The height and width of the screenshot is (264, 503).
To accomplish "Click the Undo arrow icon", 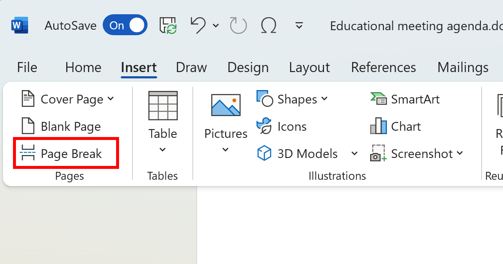I will coord(198,26).
